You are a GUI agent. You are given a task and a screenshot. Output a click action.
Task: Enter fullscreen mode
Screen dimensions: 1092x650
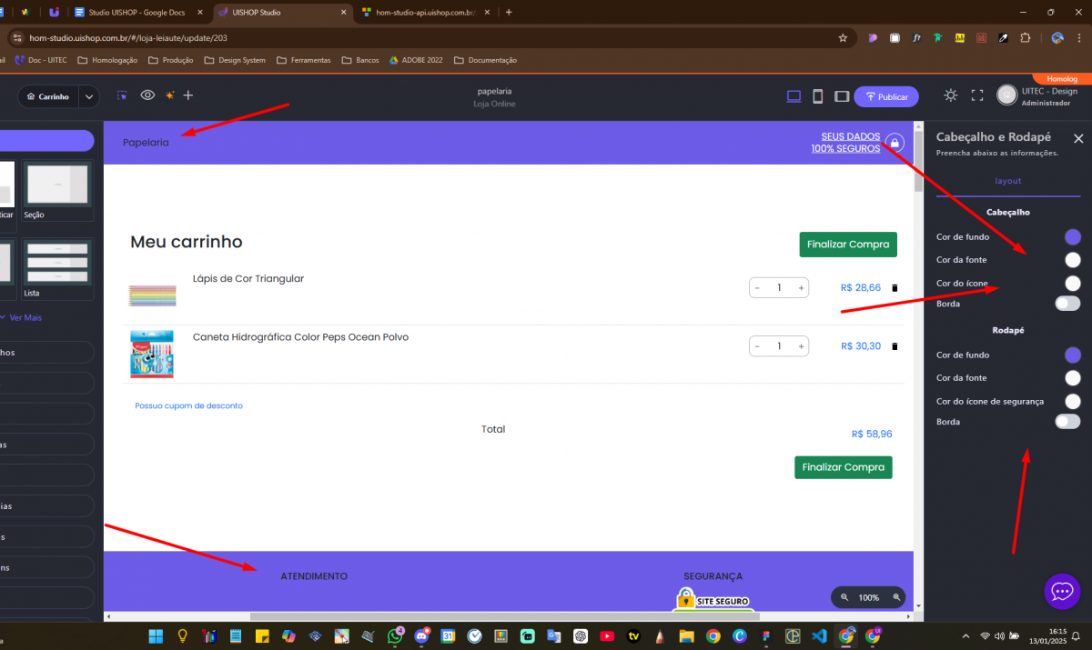(x=977, y=95)
